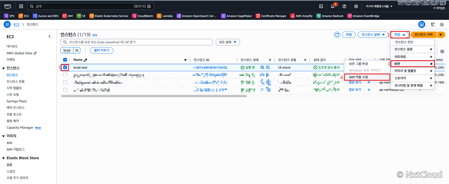Open the services grid menu
The image size is (449, 184).
coord(21,6)
